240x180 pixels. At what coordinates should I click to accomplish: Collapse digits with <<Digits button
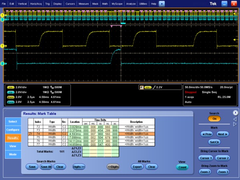coord(113,166)
